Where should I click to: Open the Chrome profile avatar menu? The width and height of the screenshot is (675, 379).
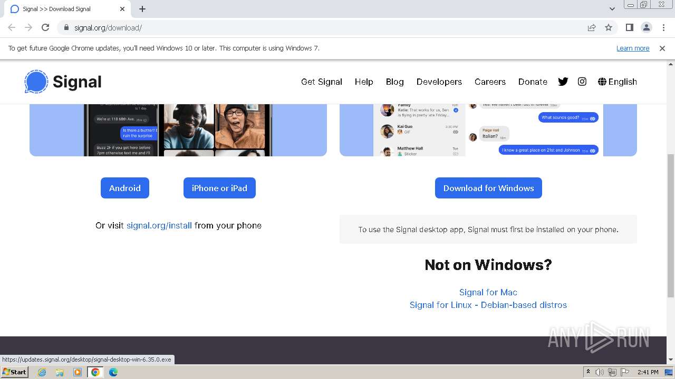coord(646,27)
